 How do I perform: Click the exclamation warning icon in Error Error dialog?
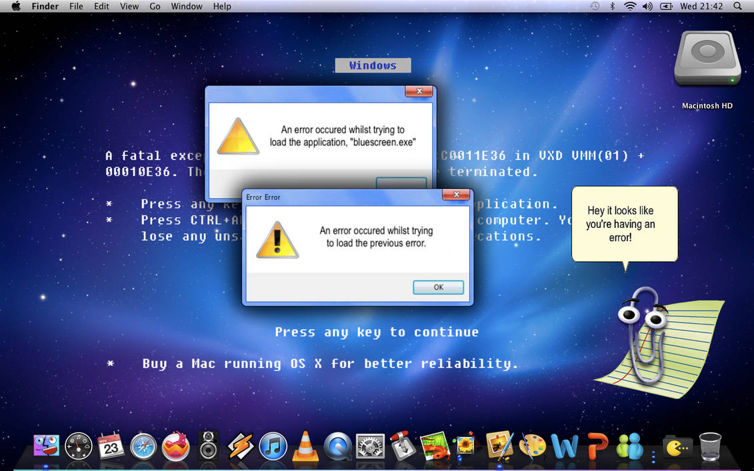pos(277,239)
